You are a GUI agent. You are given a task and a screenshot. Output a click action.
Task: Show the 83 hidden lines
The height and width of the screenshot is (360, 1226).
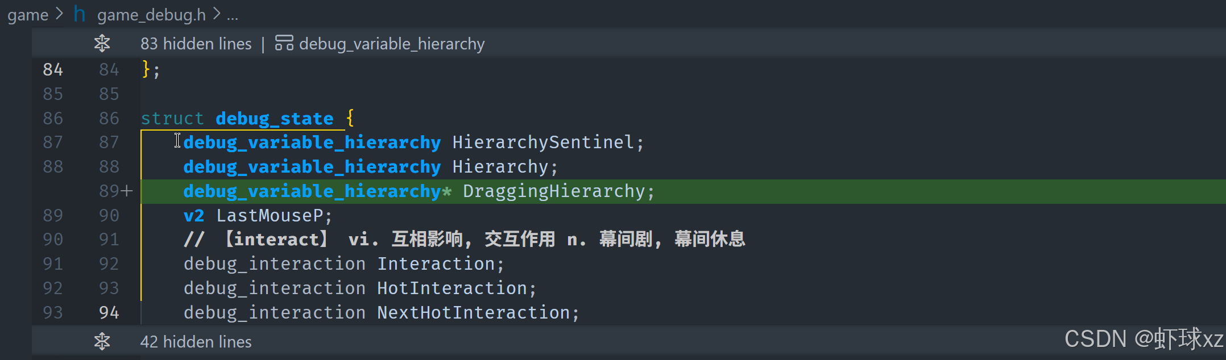[x=196, y=44]
